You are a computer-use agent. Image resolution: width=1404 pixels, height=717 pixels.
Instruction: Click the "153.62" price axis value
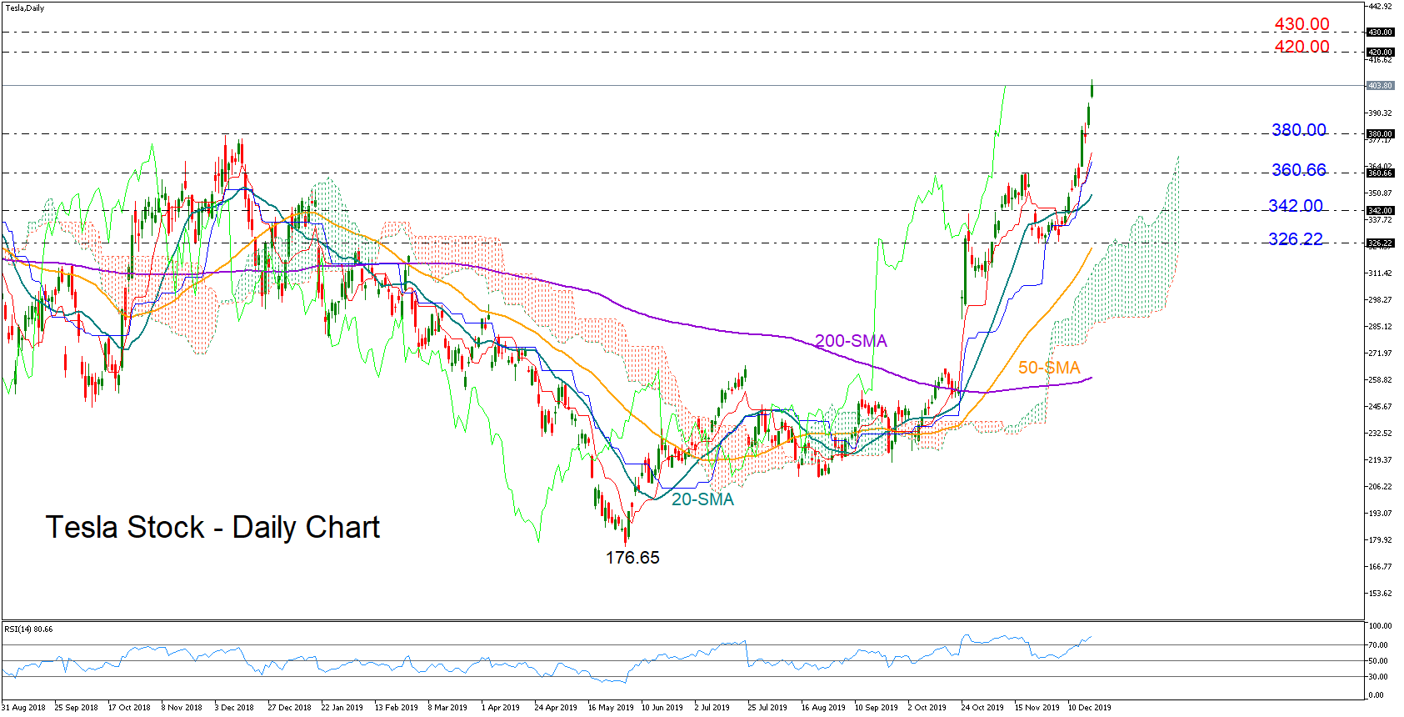1380,594
